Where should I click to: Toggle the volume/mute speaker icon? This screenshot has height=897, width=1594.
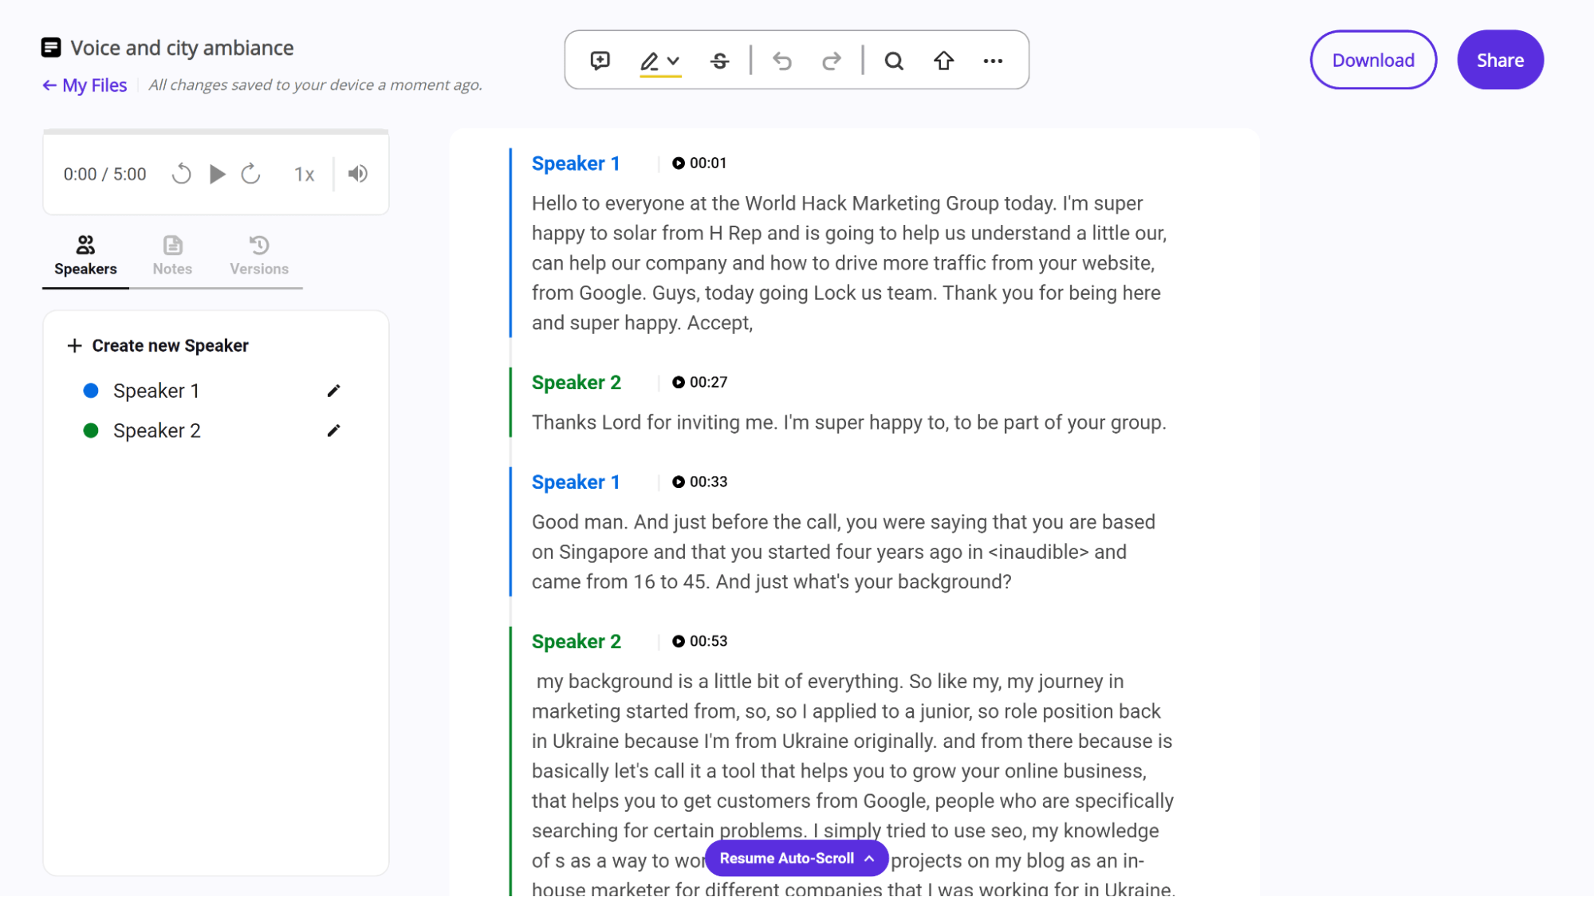[358, 174]
